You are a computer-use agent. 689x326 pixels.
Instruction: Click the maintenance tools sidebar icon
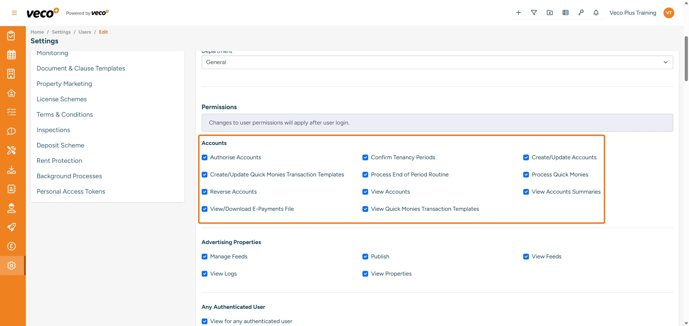(x=11, y=150)
